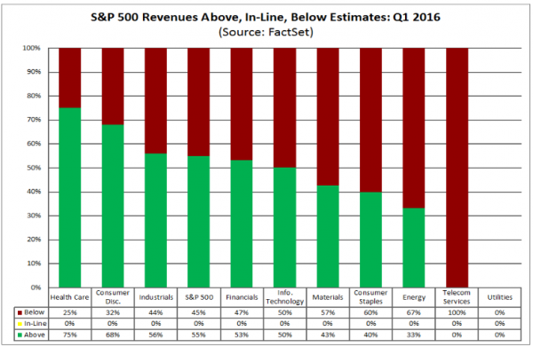This screenshot has width=533, height=347.
Task: Click the In-Line row label
Action: click(x=36, y=324)
